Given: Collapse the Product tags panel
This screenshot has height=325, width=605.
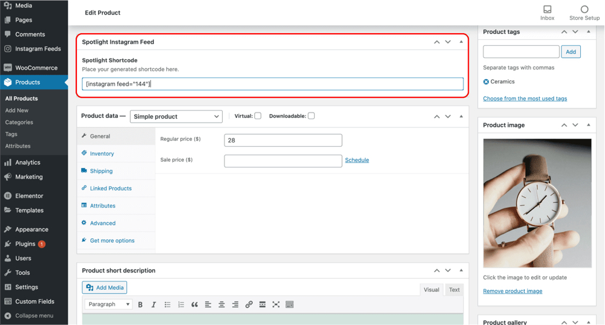Looking at the screenshot, I should [589, 31].
